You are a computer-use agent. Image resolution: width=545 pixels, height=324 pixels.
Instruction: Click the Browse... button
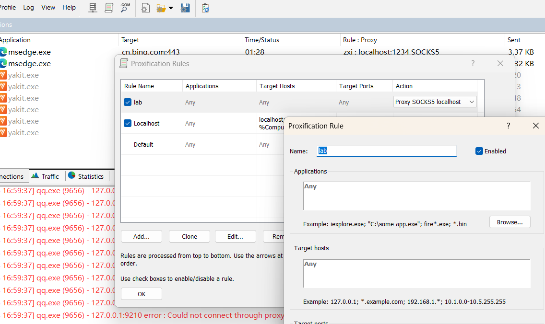[509, 222]
